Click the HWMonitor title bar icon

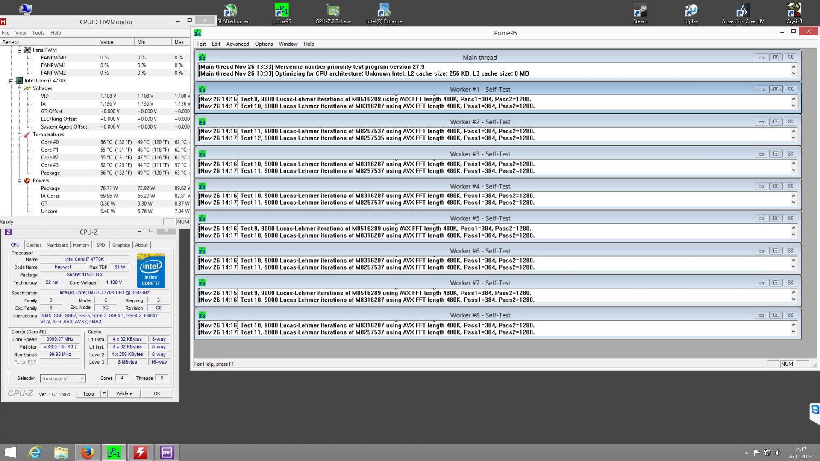click(3, 21)
